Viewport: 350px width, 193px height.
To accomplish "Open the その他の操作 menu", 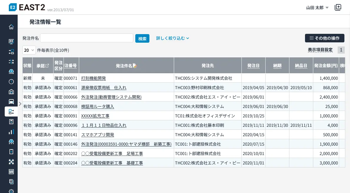I will click(x=324, y=38).
